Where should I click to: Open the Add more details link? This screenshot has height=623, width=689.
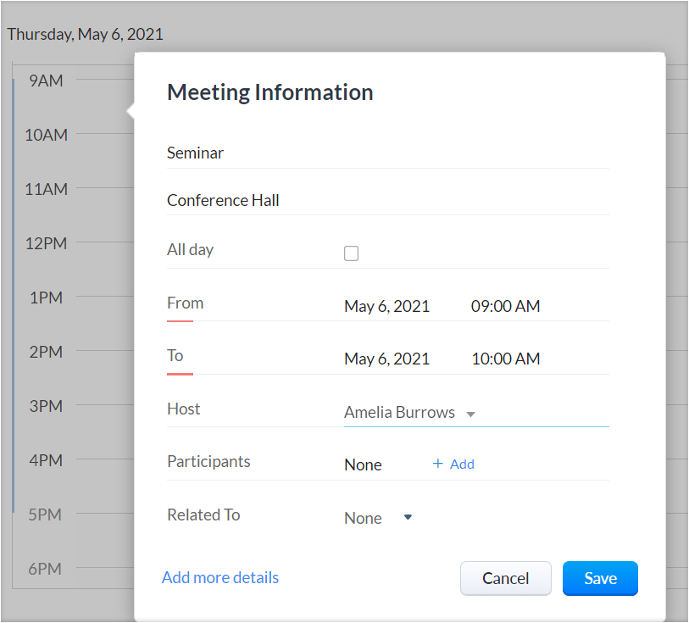point(220,577)
